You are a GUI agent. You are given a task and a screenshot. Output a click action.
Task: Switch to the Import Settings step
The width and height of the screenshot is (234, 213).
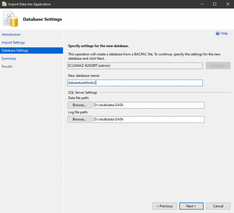[13, 42]
